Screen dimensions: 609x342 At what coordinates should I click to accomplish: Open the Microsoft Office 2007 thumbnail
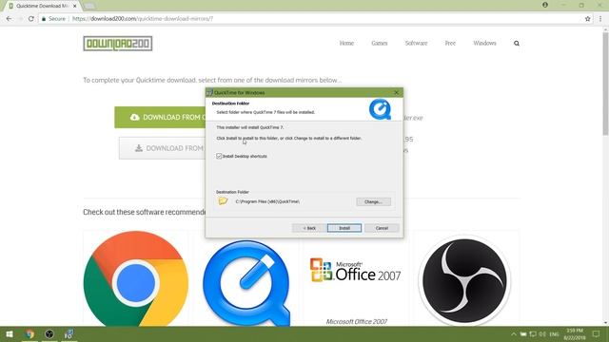355,270
